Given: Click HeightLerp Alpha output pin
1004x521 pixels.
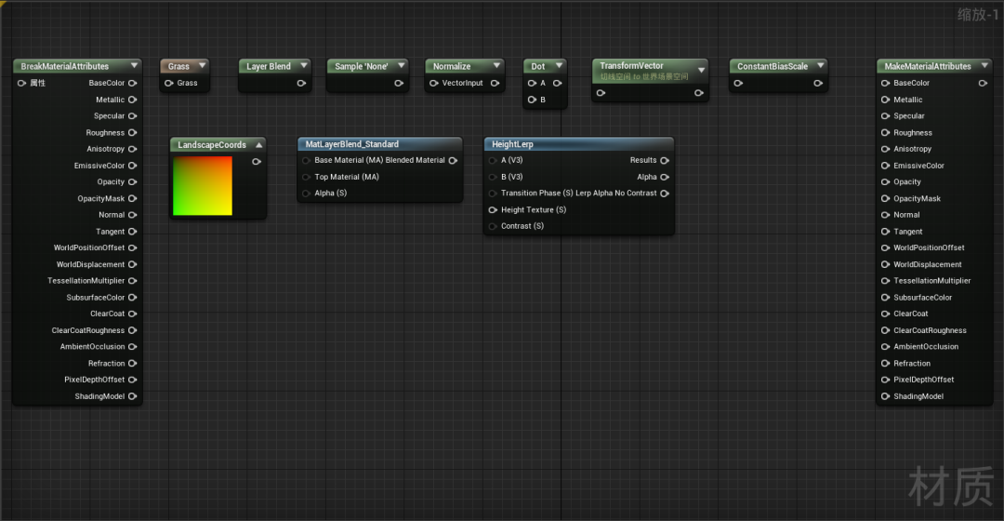Looking at the screenshot, I should 665,177.
